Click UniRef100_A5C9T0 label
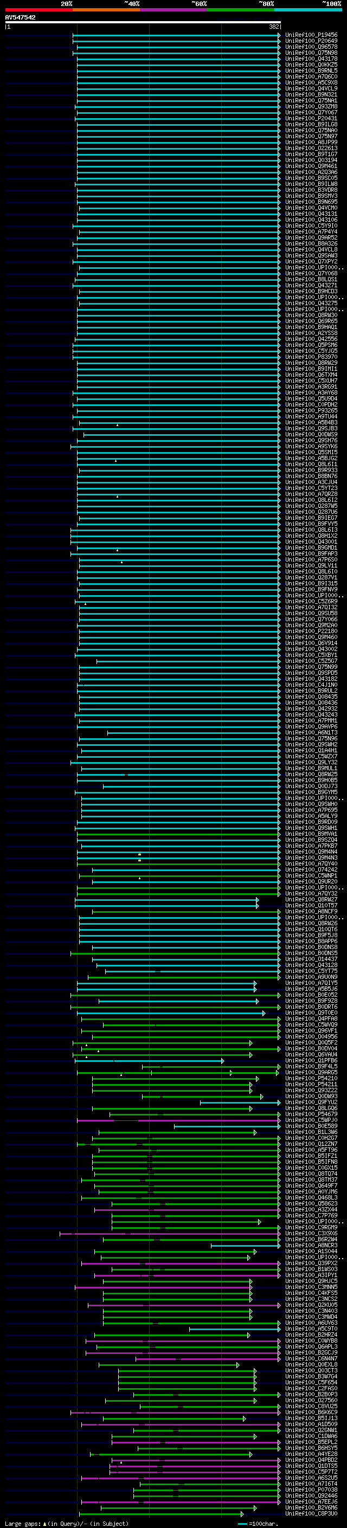The width and height of the screenshot is (347, 1528). (x=311, y=1329)
